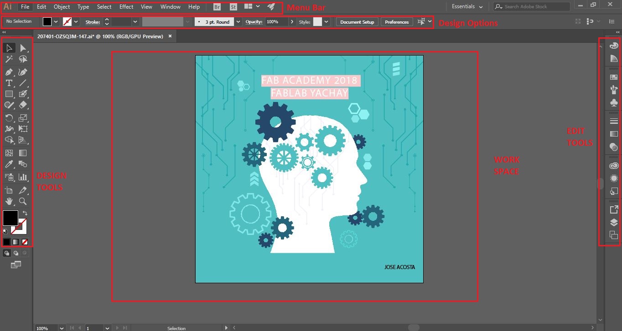
Task: Enable Draw Normal mode
Action: (x=7, y=253)
